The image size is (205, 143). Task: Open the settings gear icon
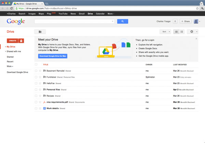pos(192,31)
